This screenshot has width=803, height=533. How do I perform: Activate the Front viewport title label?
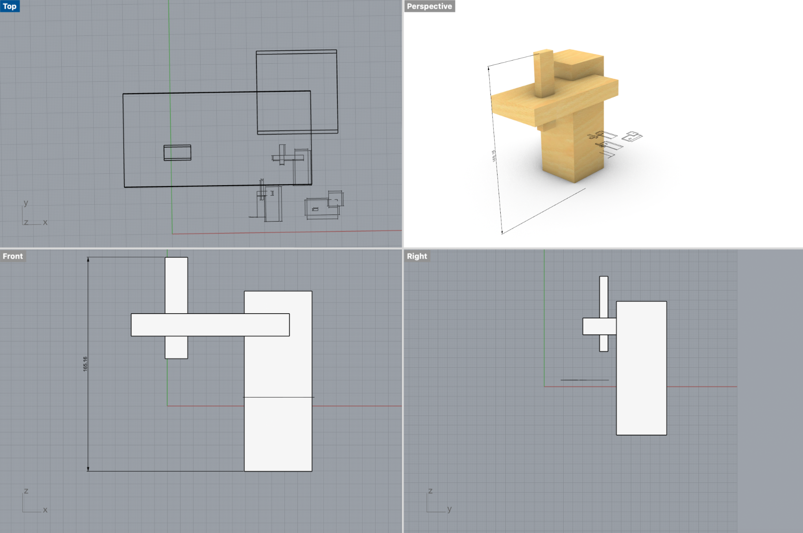(13, 256)
